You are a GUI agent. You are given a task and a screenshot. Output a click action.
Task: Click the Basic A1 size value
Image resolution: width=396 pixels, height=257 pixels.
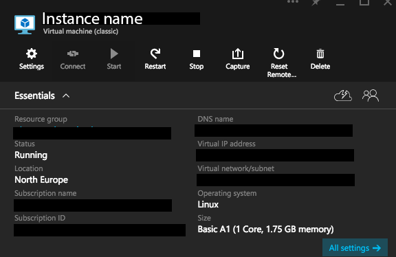[x=265, y=230]
